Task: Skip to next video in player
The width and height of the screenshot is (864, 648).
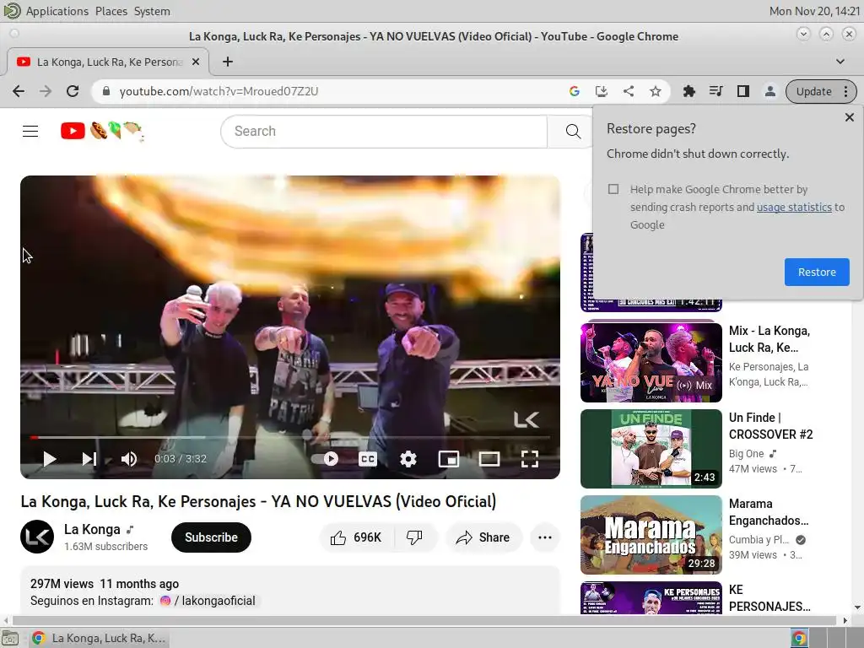Action: (x=89, y=459)
